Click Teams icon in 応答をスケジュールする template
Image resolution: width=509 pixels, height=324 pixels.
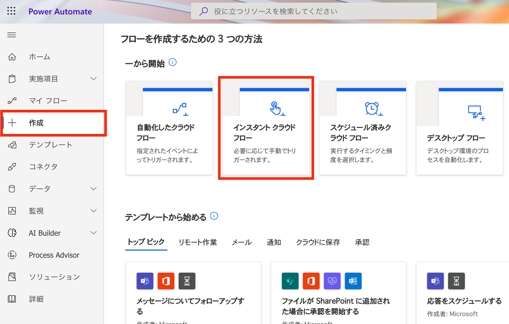(x=435, y=281)
